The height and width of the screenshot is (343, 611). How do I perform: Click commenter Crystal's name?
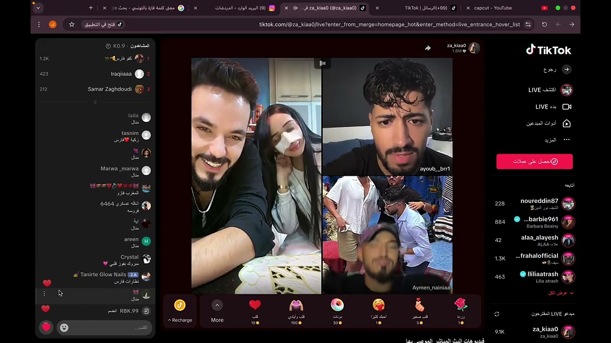click(129, 257)
